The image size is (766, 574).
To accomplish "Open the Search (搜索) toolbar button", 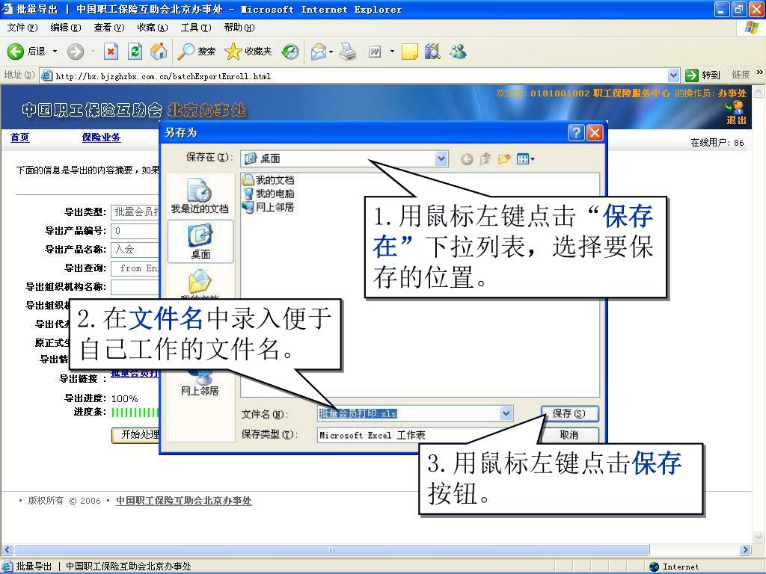I will pos(196,52).
